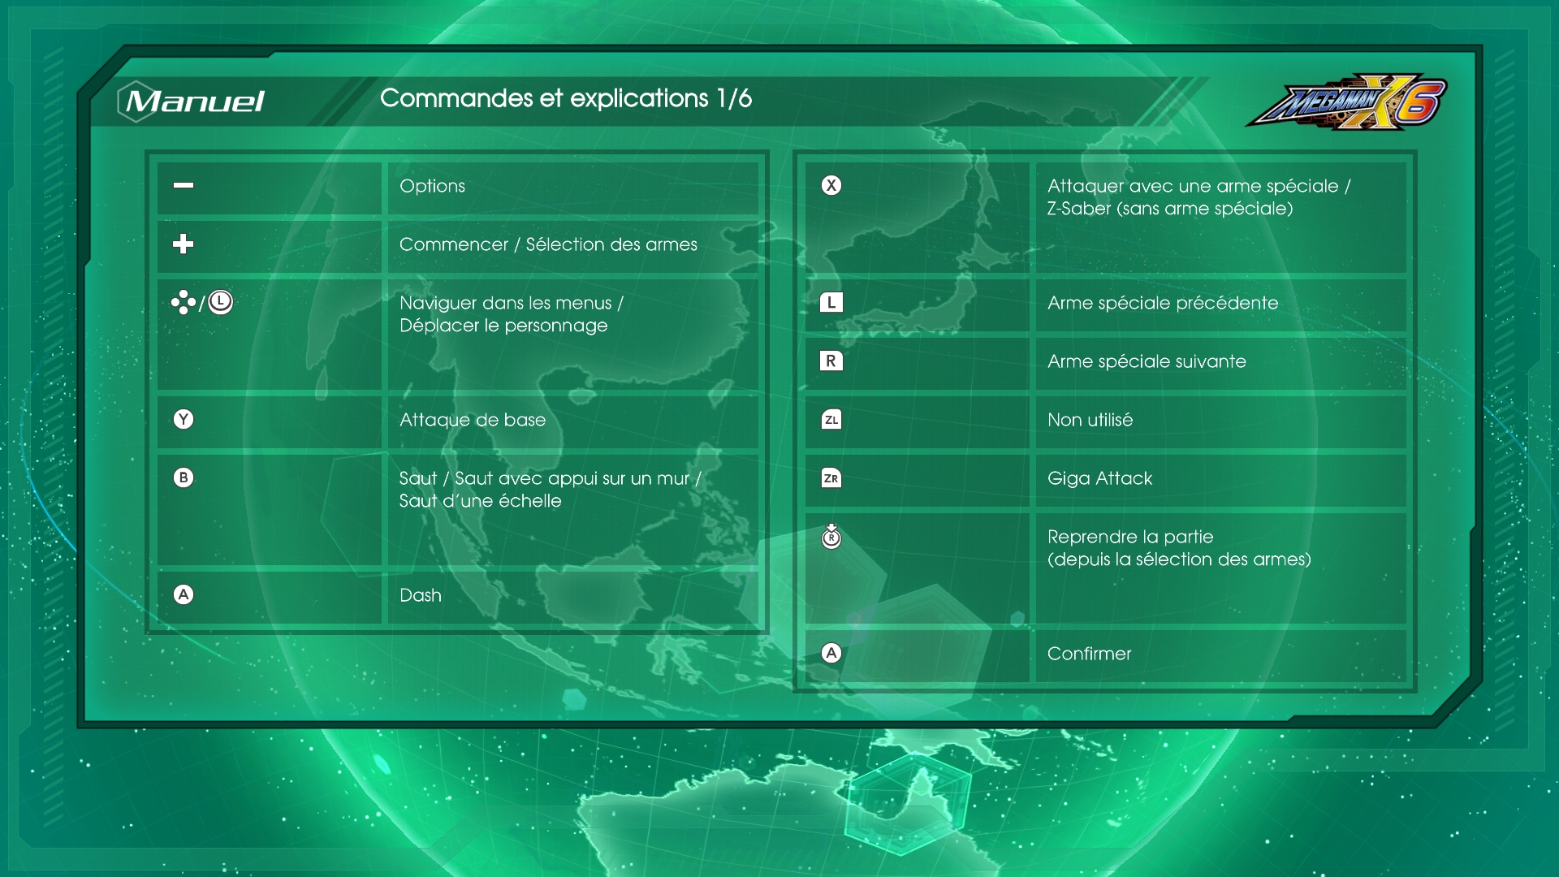Click the A icon beside Dash
The image size is (1559, 877).
click(x=184, y=594)
